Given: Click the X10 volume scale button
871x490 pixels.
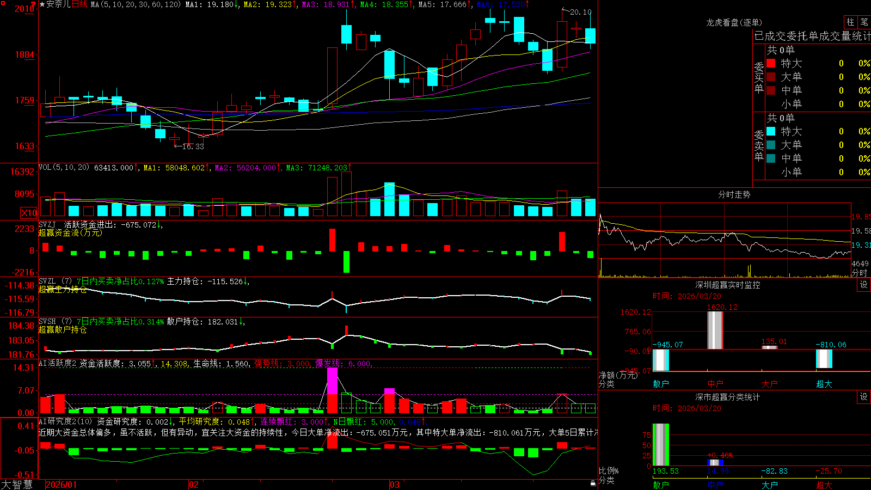Looking at the screenshot, I should pyautogui.click(x=29, y=213).
